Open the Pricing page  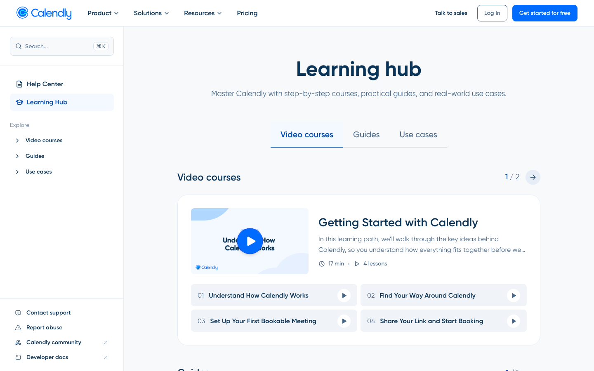(247, 13)
